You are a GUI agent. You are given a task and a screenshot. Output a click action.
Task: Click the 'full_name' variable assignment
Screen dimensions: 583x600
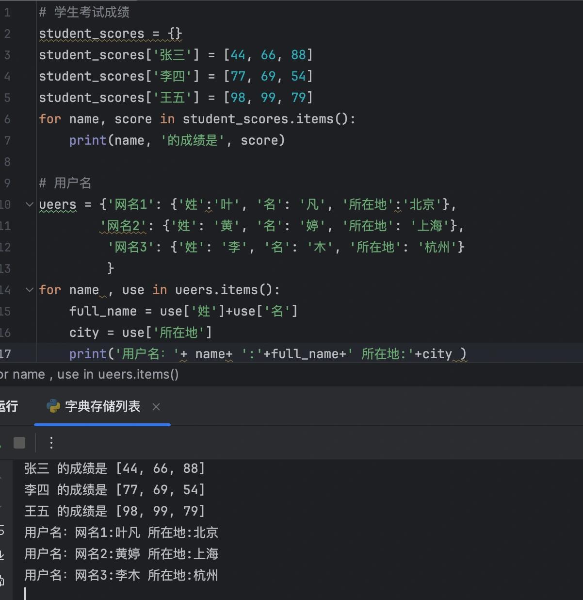[x=103, y=311]
